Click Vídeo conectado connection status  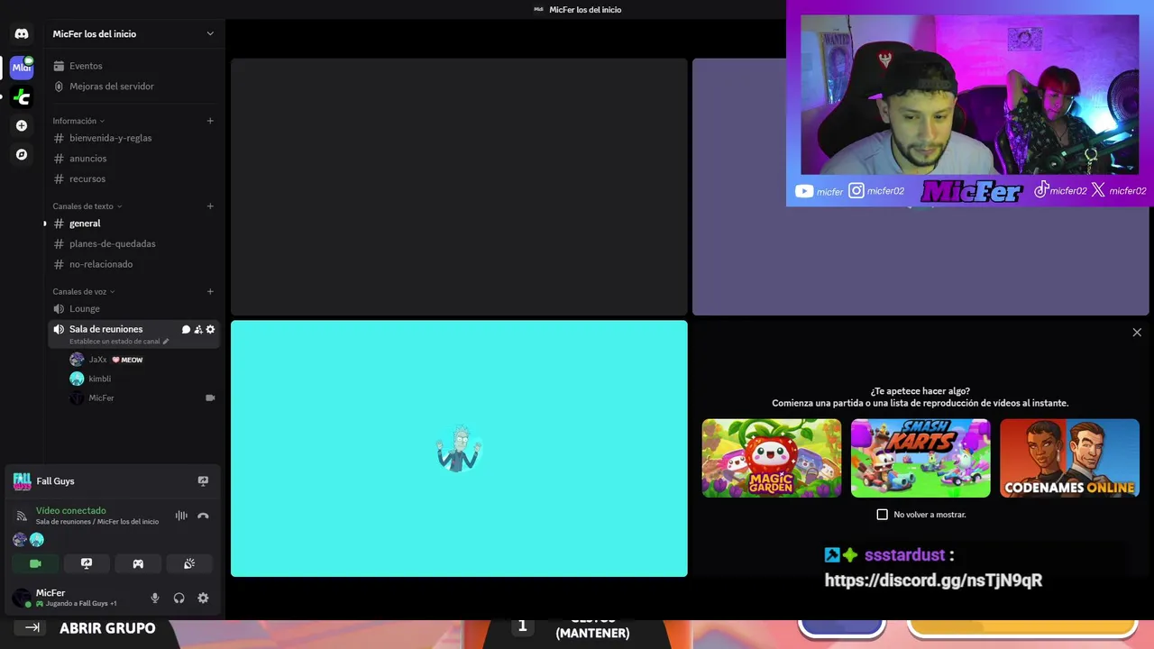(x=71, y=511)
